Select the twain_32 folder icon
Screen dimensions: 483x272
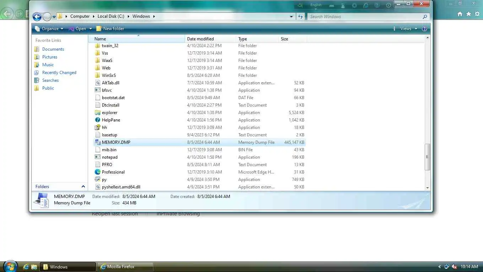pyautogui.click(x=98, y=46)
